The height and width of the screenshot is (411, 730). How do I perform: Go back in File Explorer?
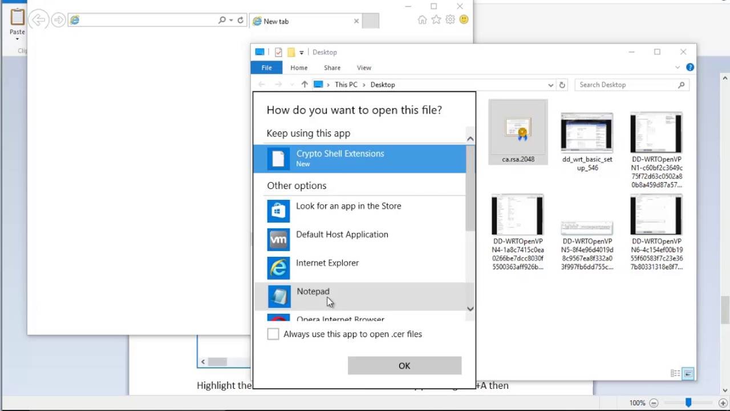tap(262, 84)
